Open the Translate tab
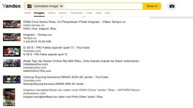Viewport: 193px width, 108px height. coord(76,13)
